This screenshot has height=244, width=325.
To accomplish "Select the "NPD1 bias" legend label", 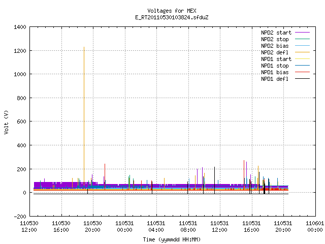I will coord(275,72).
